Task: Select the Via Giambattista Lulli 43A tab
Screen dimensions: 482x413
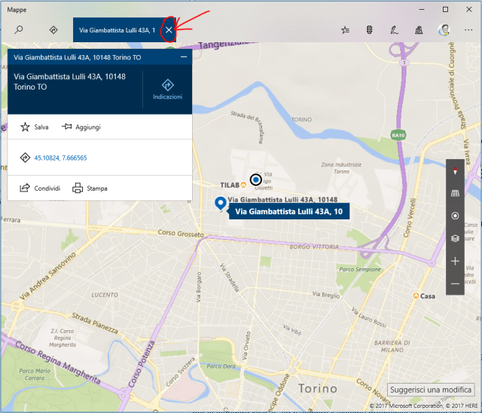Action: (117, 30)
